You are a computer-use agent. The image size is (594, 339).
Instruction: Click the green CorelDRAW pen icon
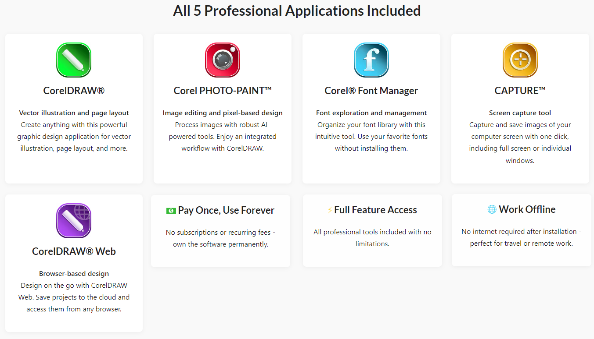pyautogui.click(x=74, y=60)
